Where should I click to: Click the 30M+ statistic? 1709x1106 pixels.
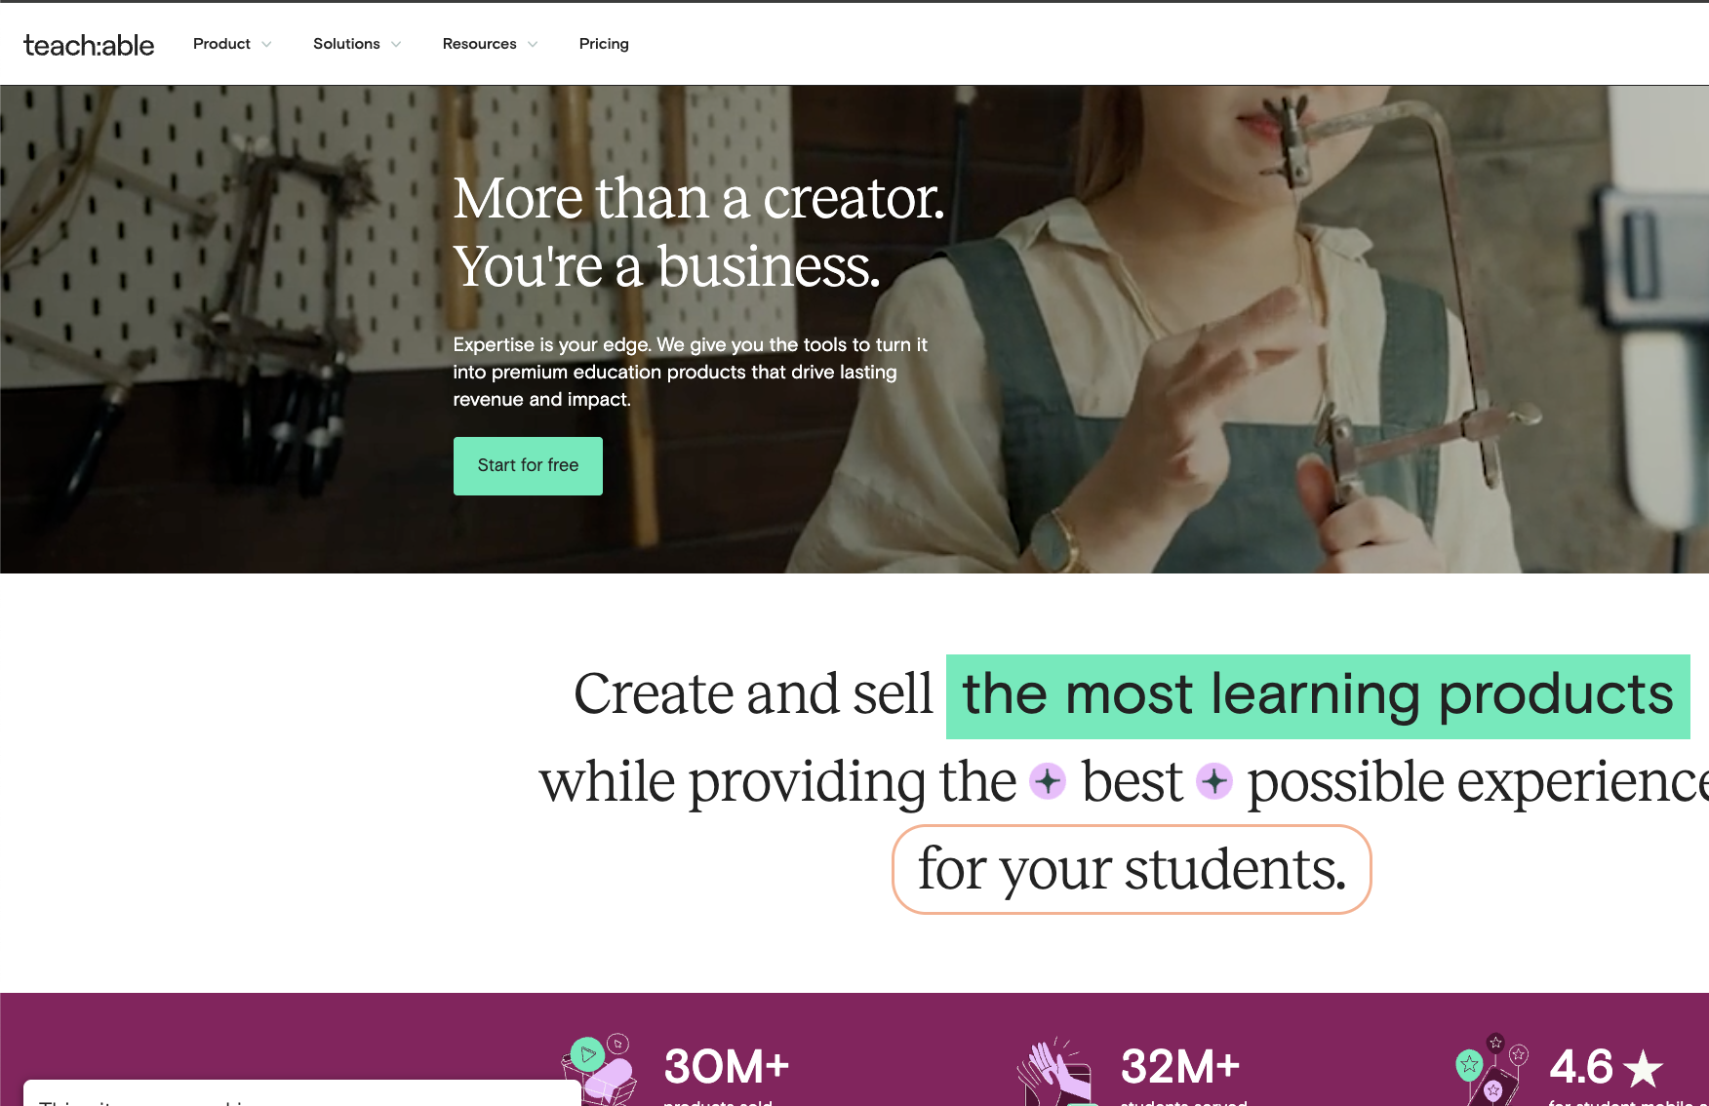pos(727,1066)
